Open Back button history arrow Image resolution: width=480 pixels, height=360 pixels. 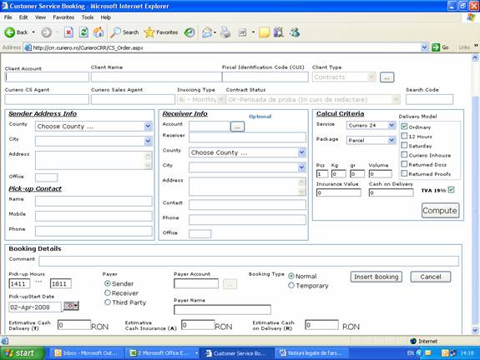pos(33,32)
